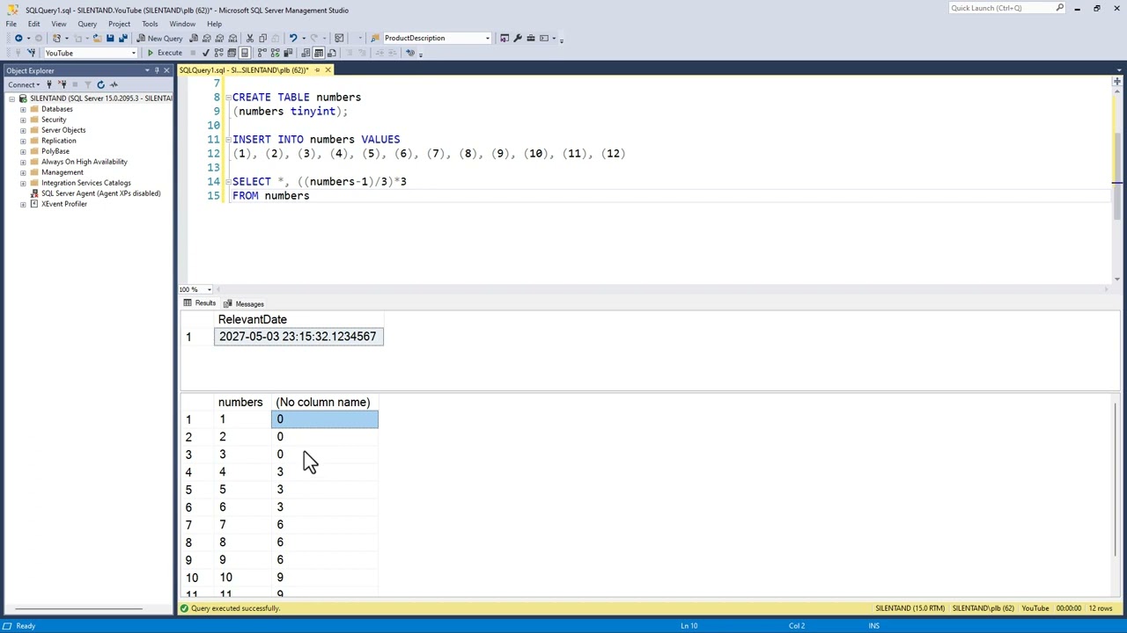Open the Tools menu
The image size is (1127, 633).
[150, 24]
